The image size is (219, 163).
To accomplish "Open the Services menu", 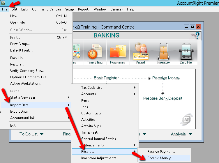I will click(117, 9).
